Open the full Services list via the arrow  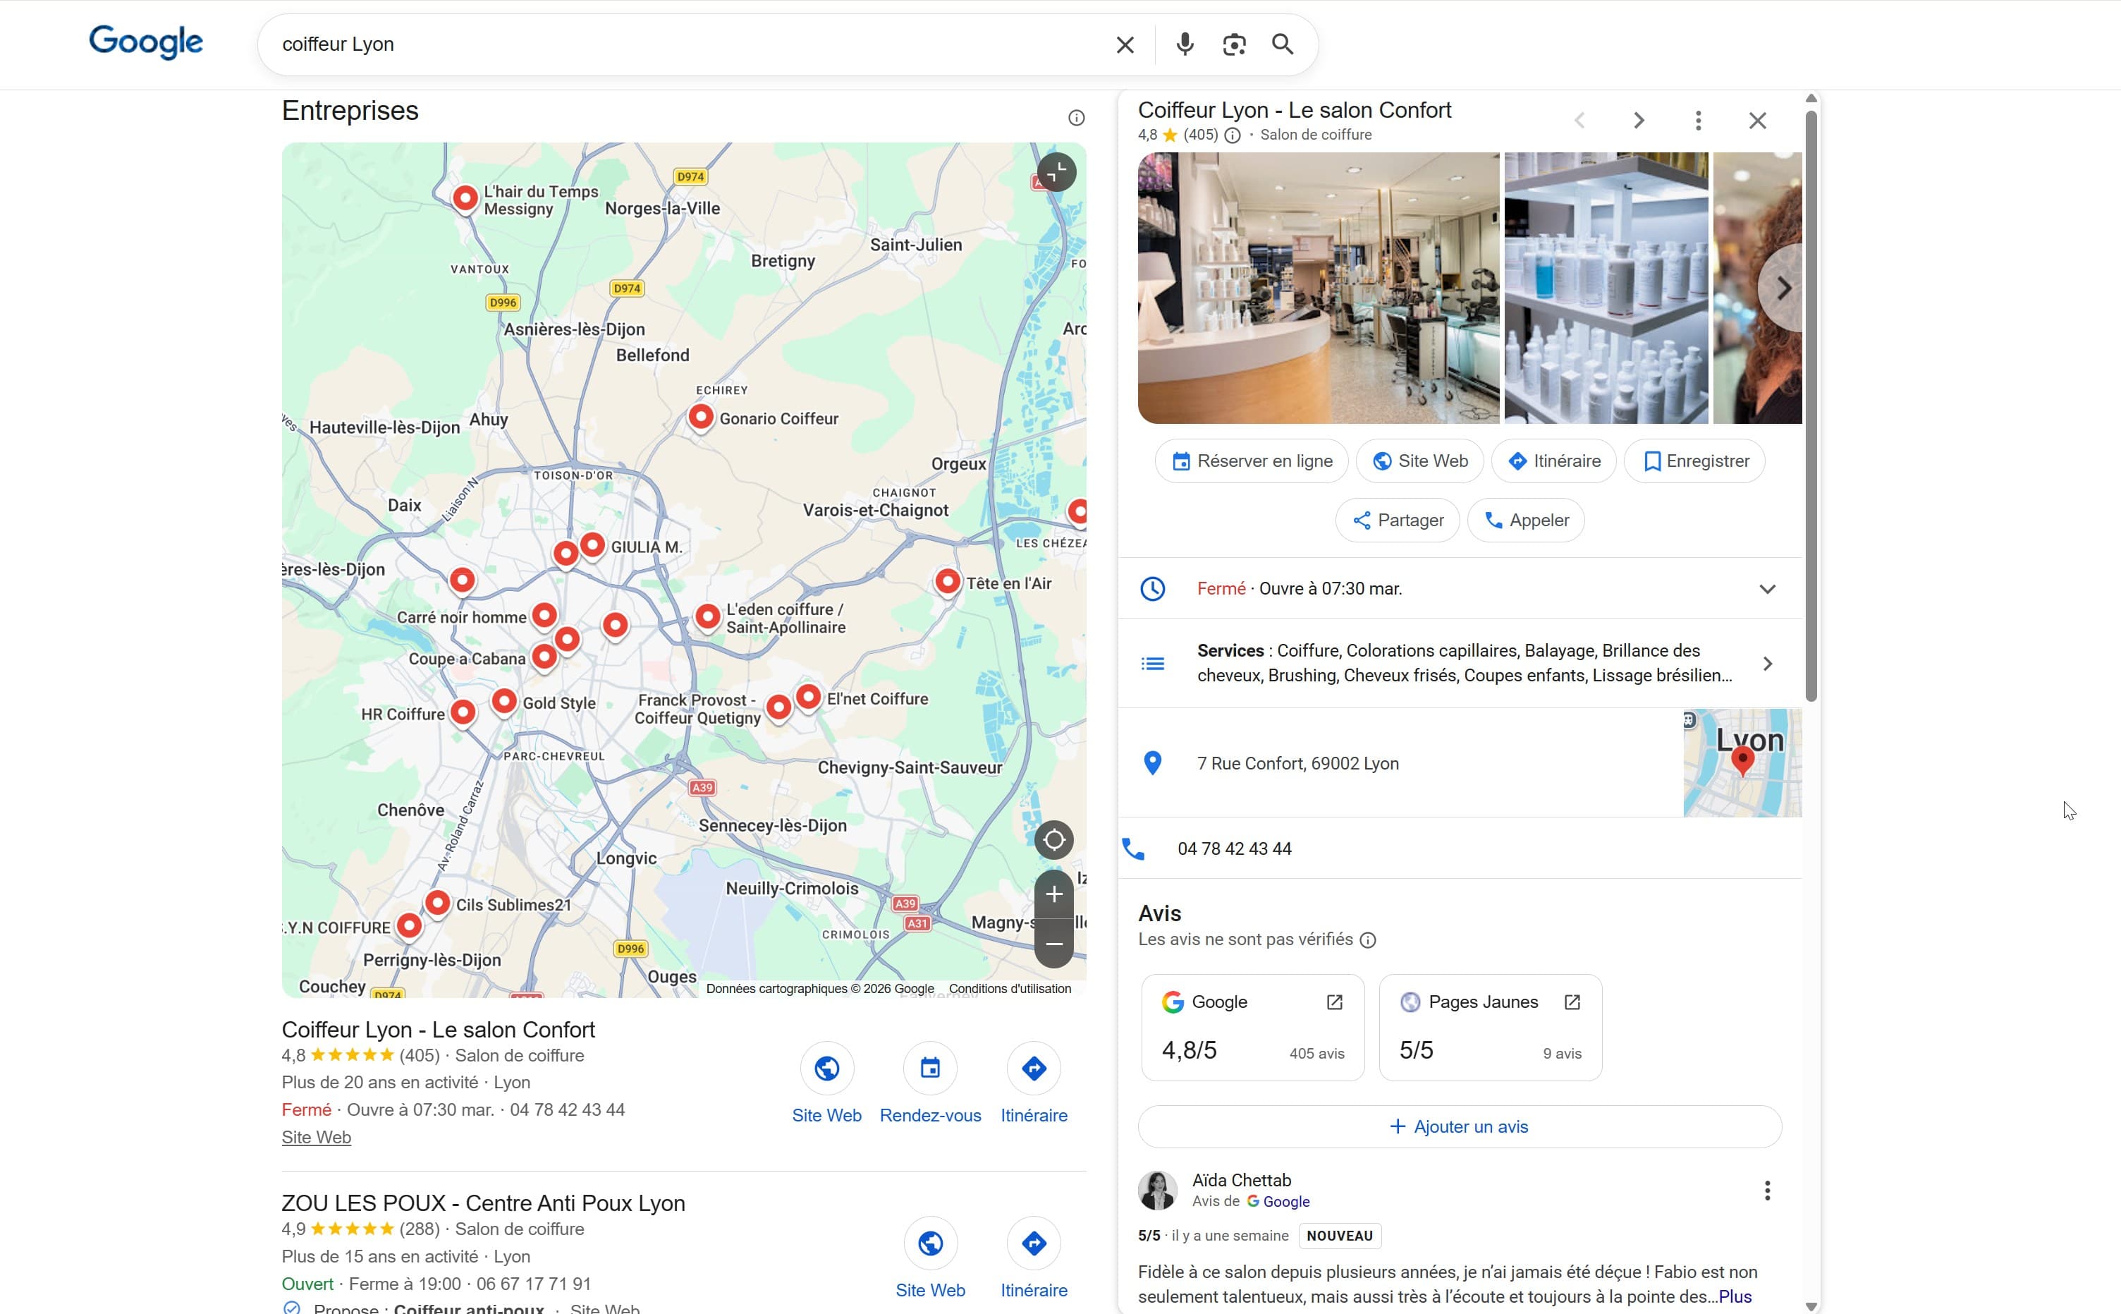click(x=1768, y=662)
